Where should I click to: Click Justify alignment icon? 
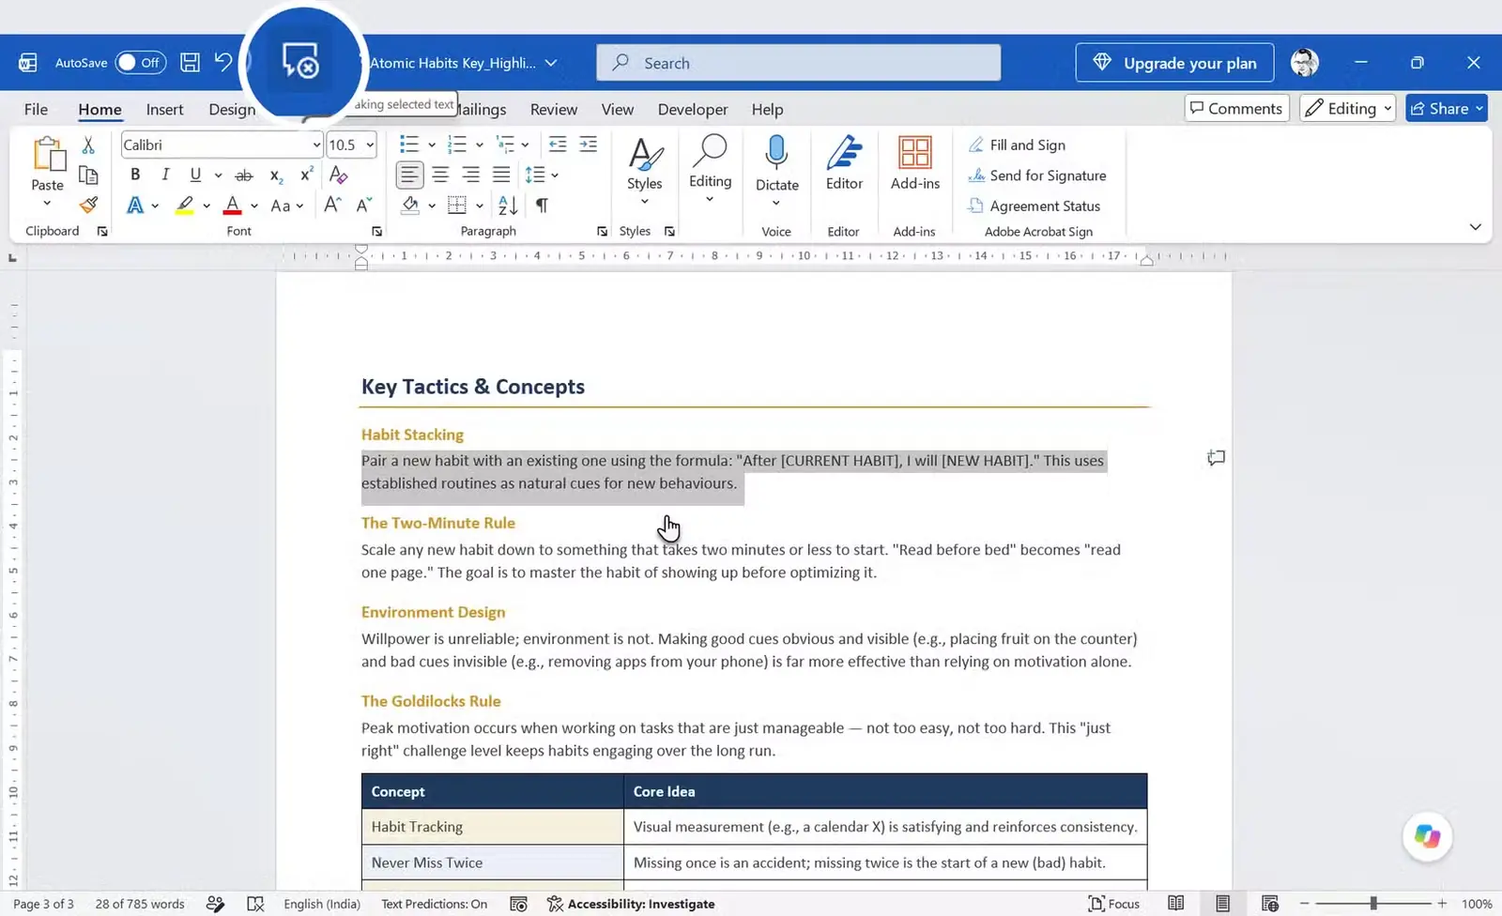501,175
